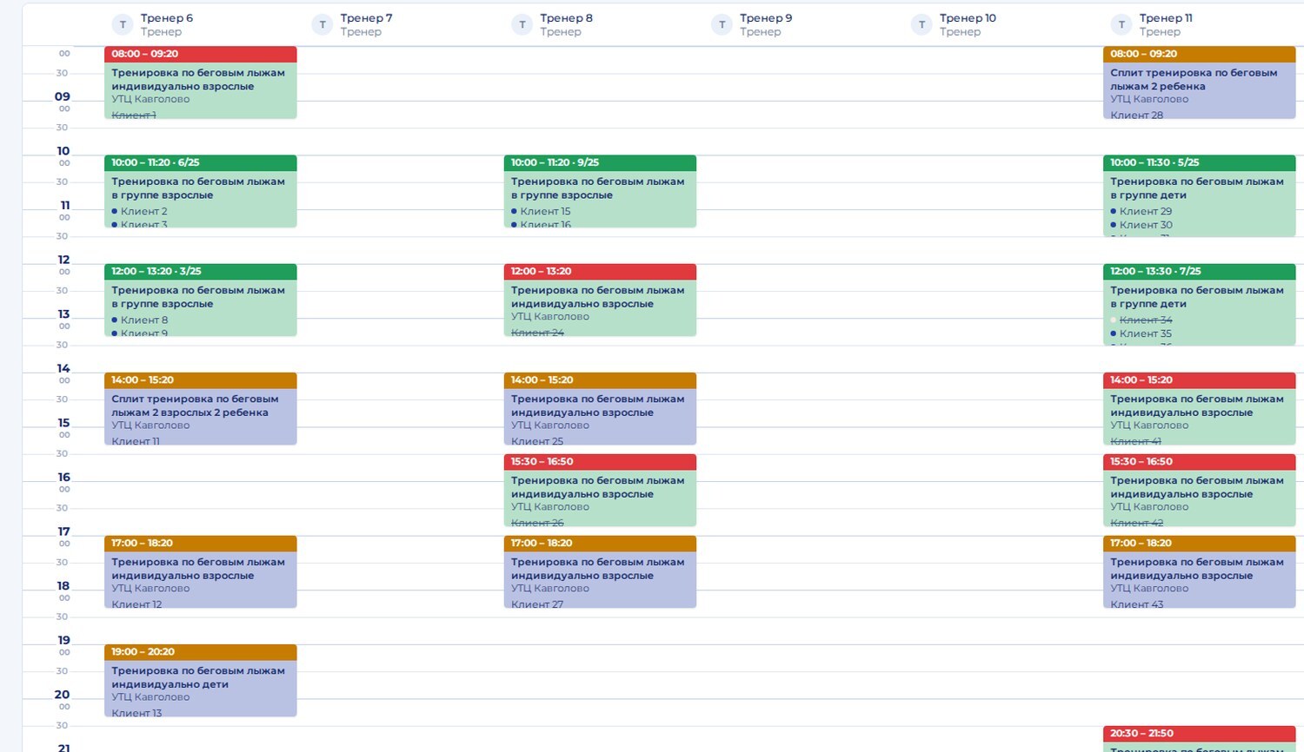Viewport: 1304px width, 752px height.
Task: Open Тренер 6's 19:00 – 20:20 children's session
Action: [x=201, y=681]
